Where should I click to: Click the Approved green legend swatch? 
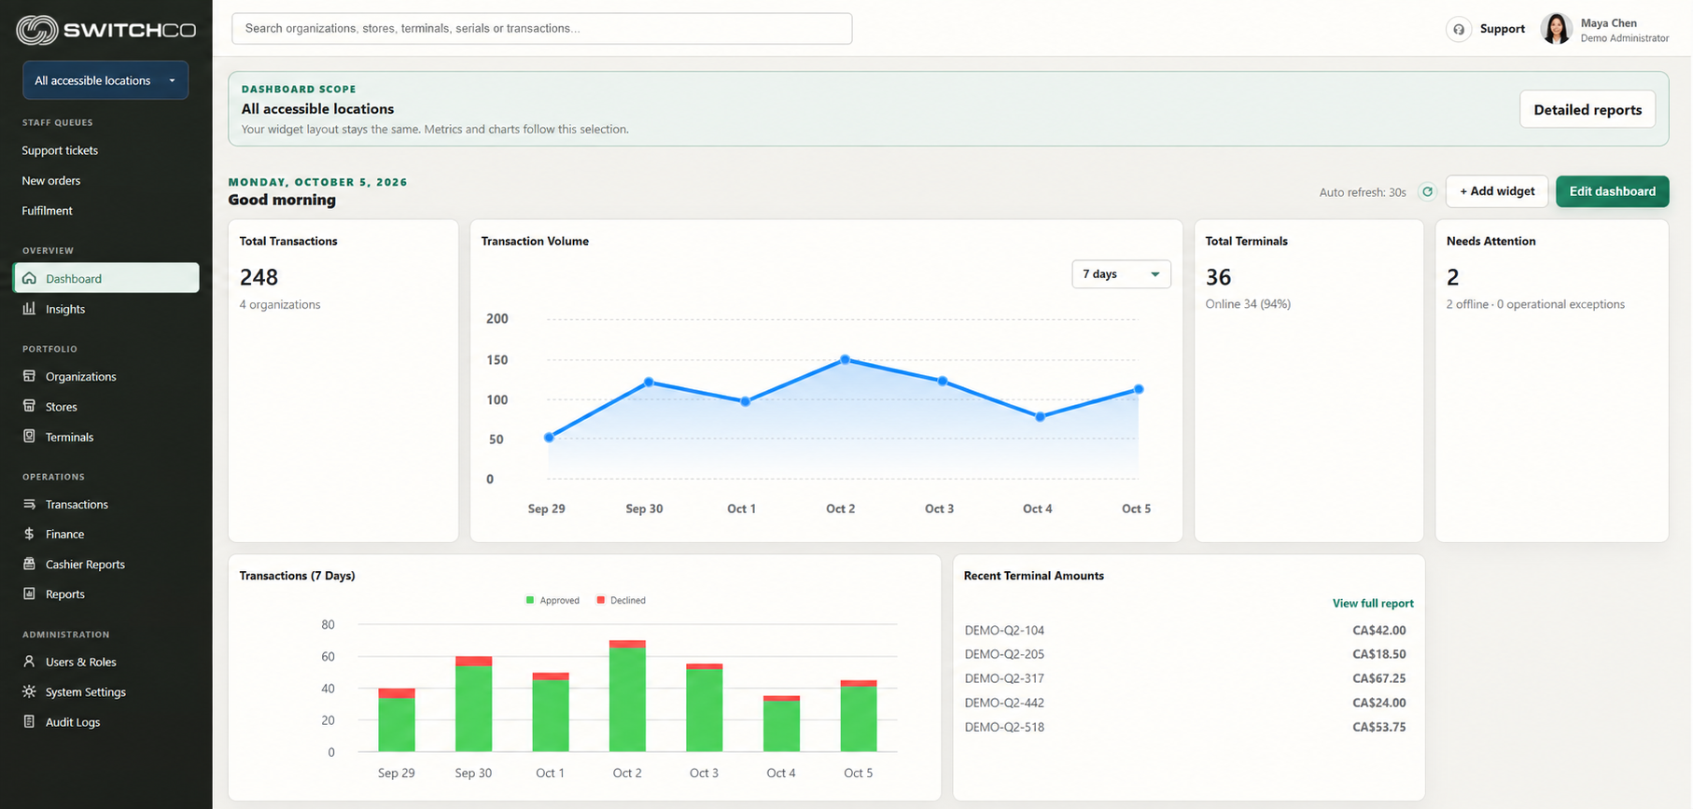(x=530, y=600)
